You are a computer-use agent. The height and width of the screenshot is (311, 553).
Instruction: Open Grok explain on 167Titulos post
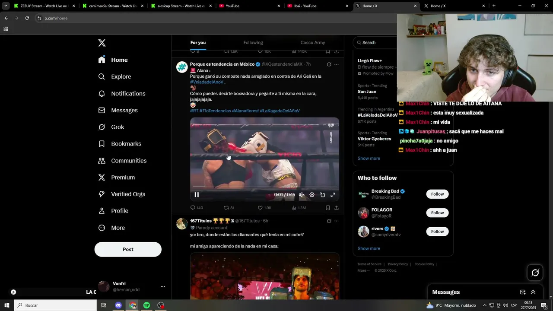[329, 221]
